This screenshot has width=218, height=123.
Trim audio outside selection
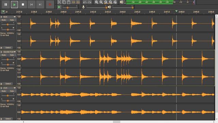click(74, 2)
